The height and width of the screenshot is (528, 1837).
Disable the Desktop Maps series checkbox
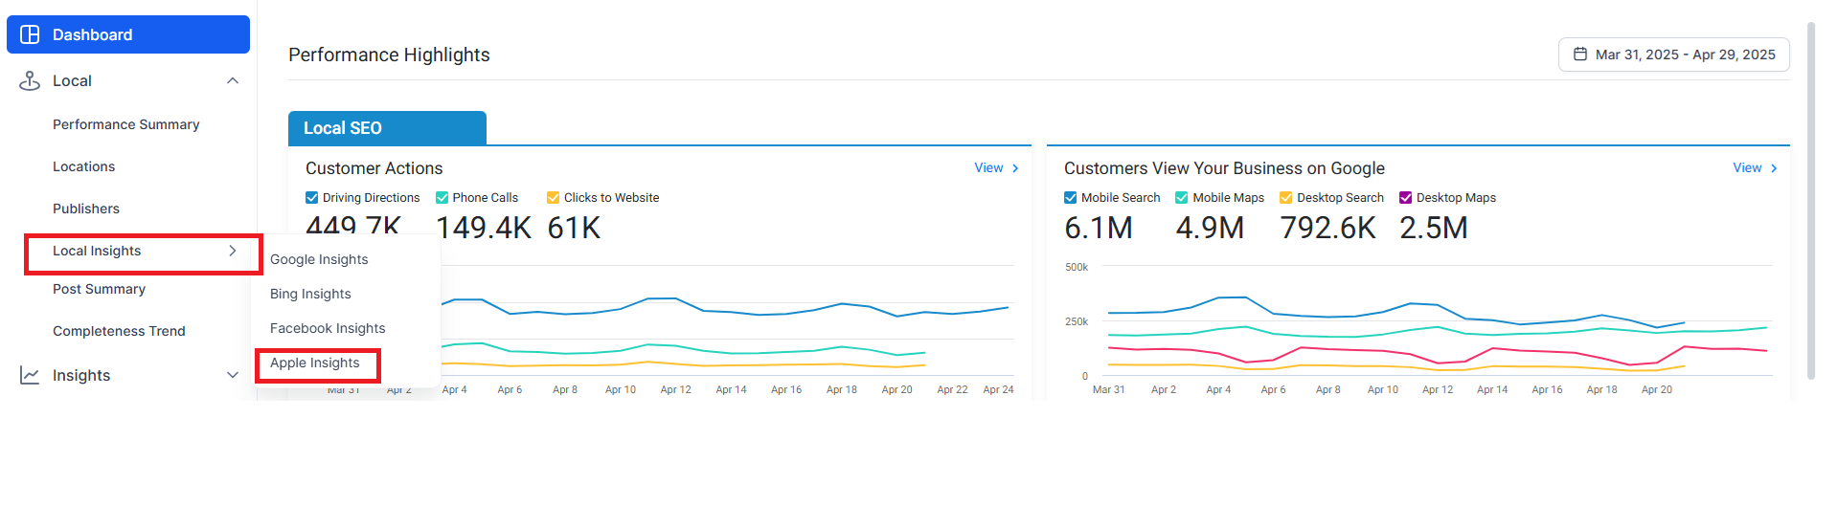pyautogui.click(x=1405, y=198)
